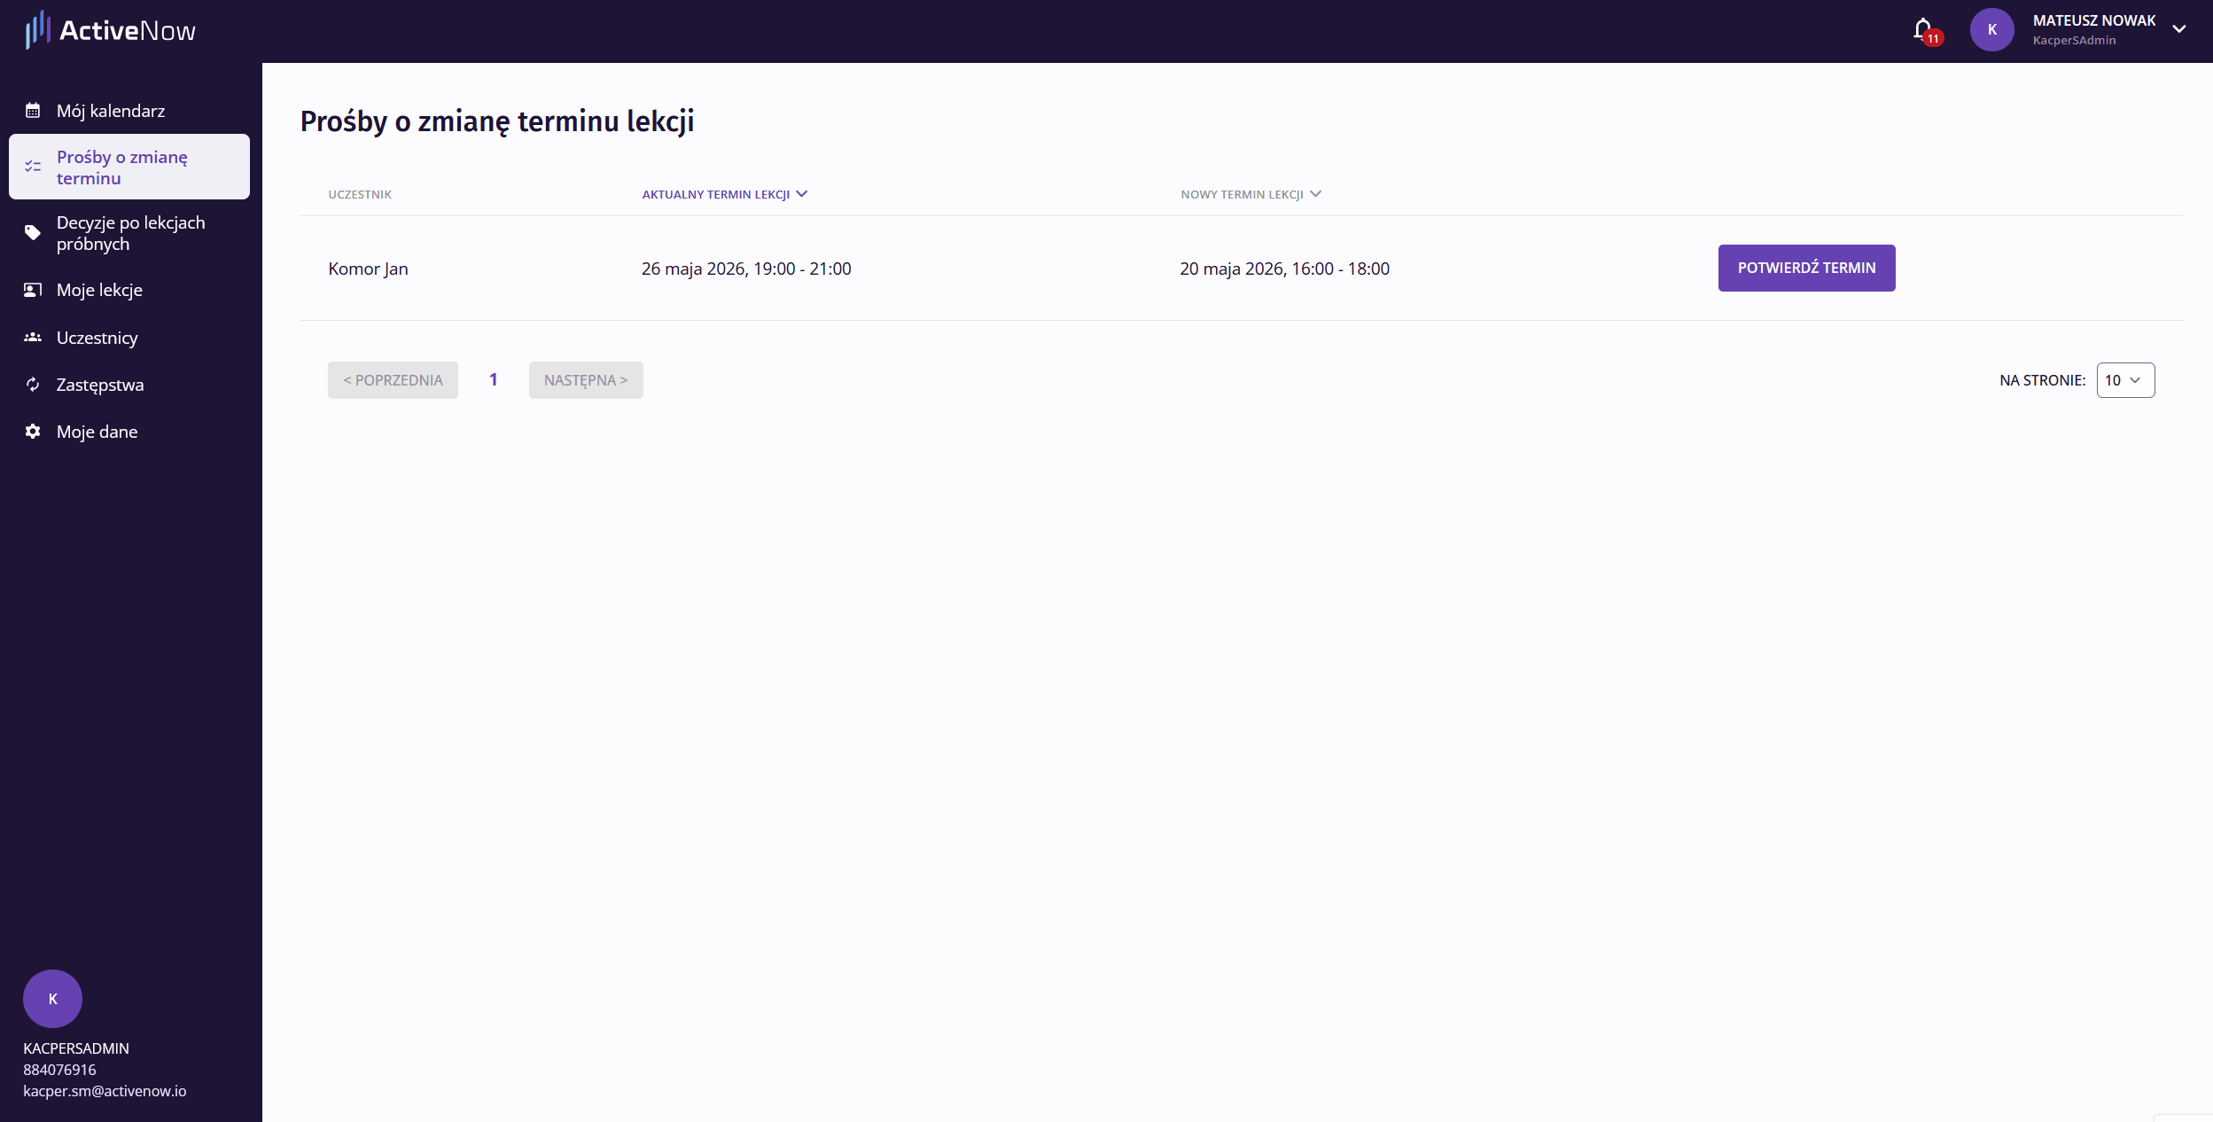
Task: Click the Prośby o zmianę terminu checklist icon
Action: point(33,167)
